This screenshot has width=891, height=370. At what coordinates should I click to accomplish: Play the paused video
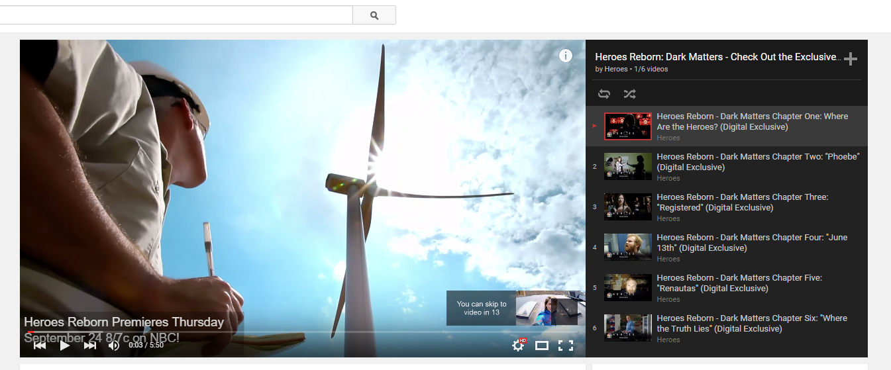65,345
